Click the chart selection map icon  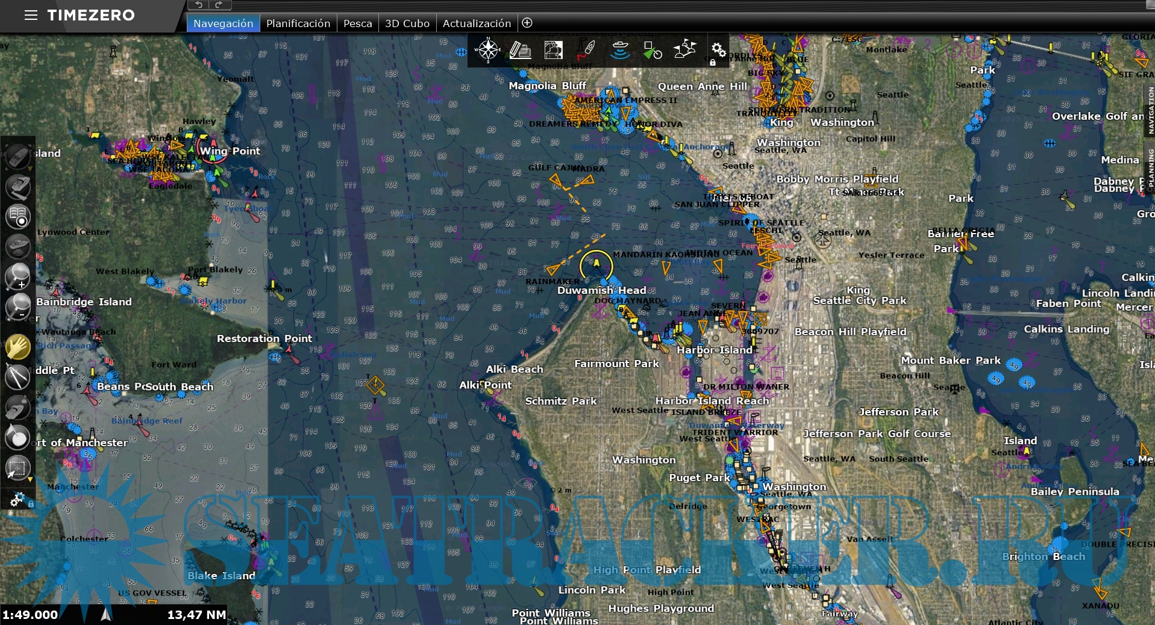tap(553, 51)
